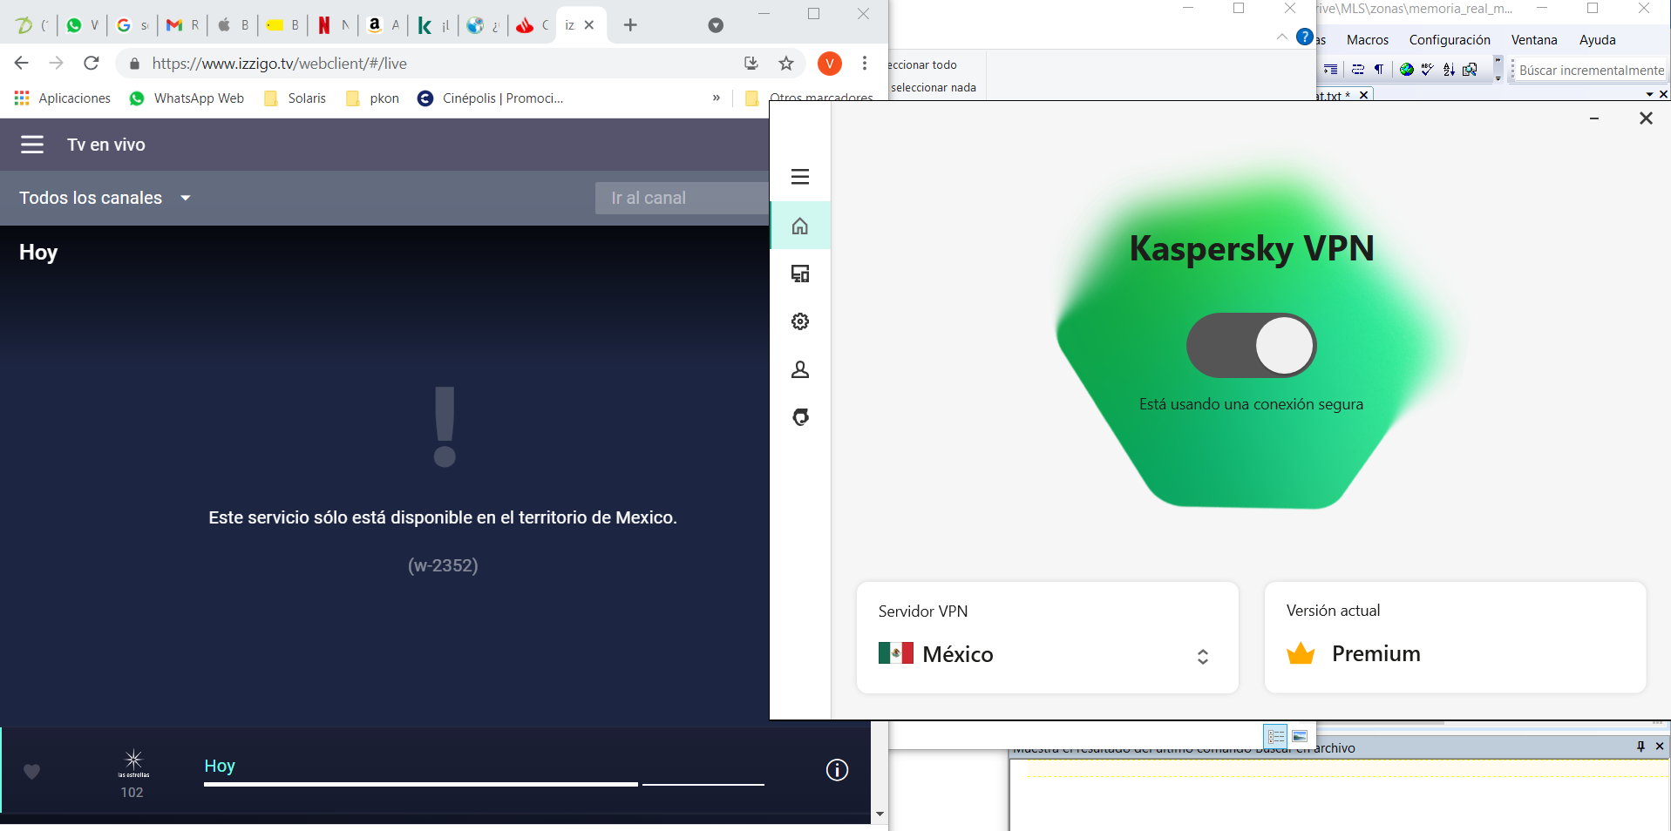Image resolution: width=1671 pixels, height=831 pixels.
Task: Switch to the WhatsApp tab
Action: point(83,25)
